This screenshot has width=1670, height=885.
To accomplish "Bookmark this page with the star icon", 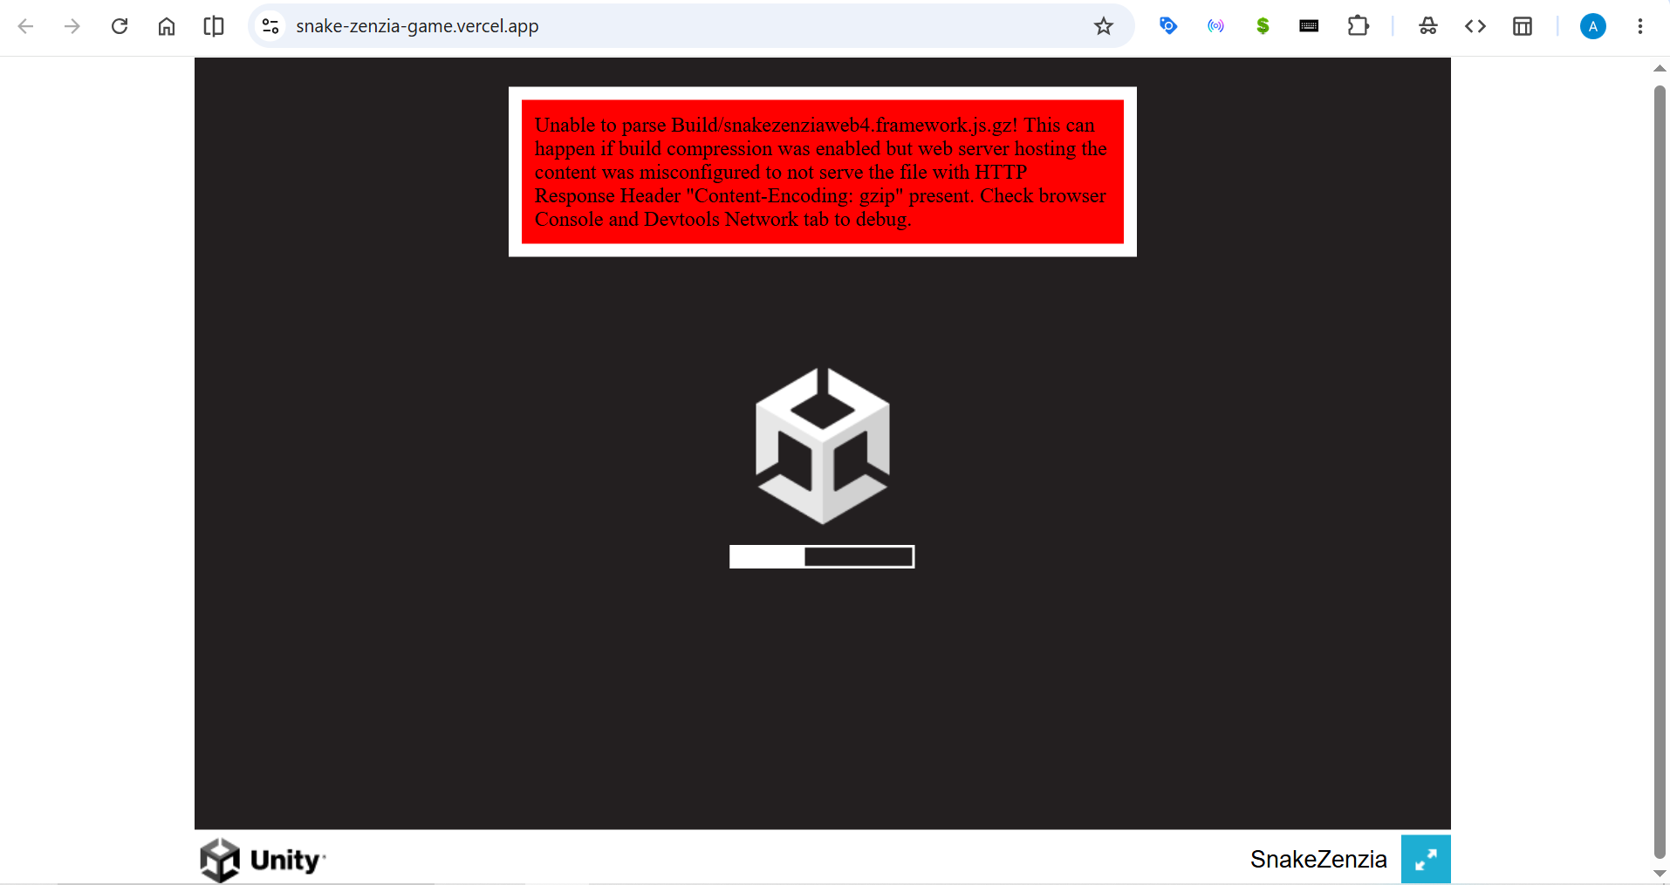I will (x=1104, y=26).
